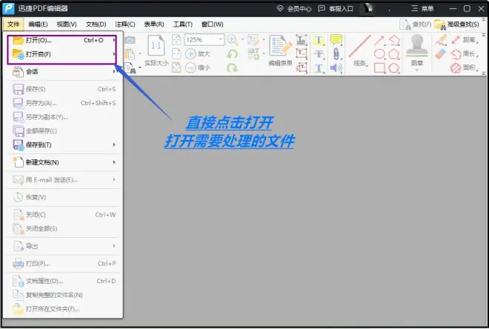
Task: Open the 工具(T) menu in menu bar
Action: (182, 24)
